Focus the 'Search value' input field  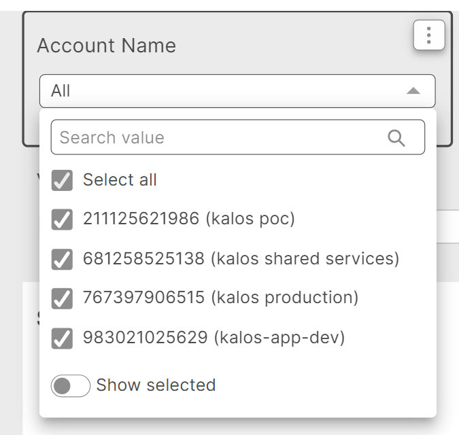point(218,138)
